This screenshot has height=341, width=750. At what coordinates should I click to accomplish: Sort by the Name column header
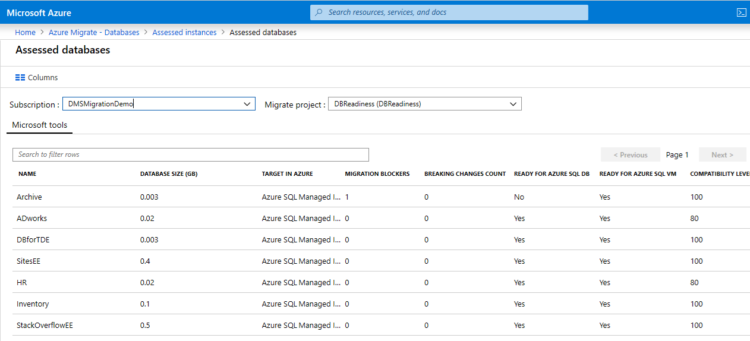click(x=27, y=174)
